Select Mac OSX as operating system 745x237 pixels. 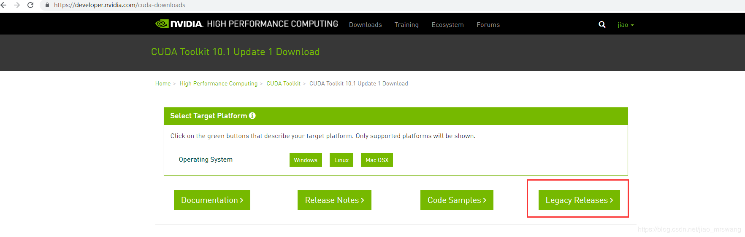(377, 160)
